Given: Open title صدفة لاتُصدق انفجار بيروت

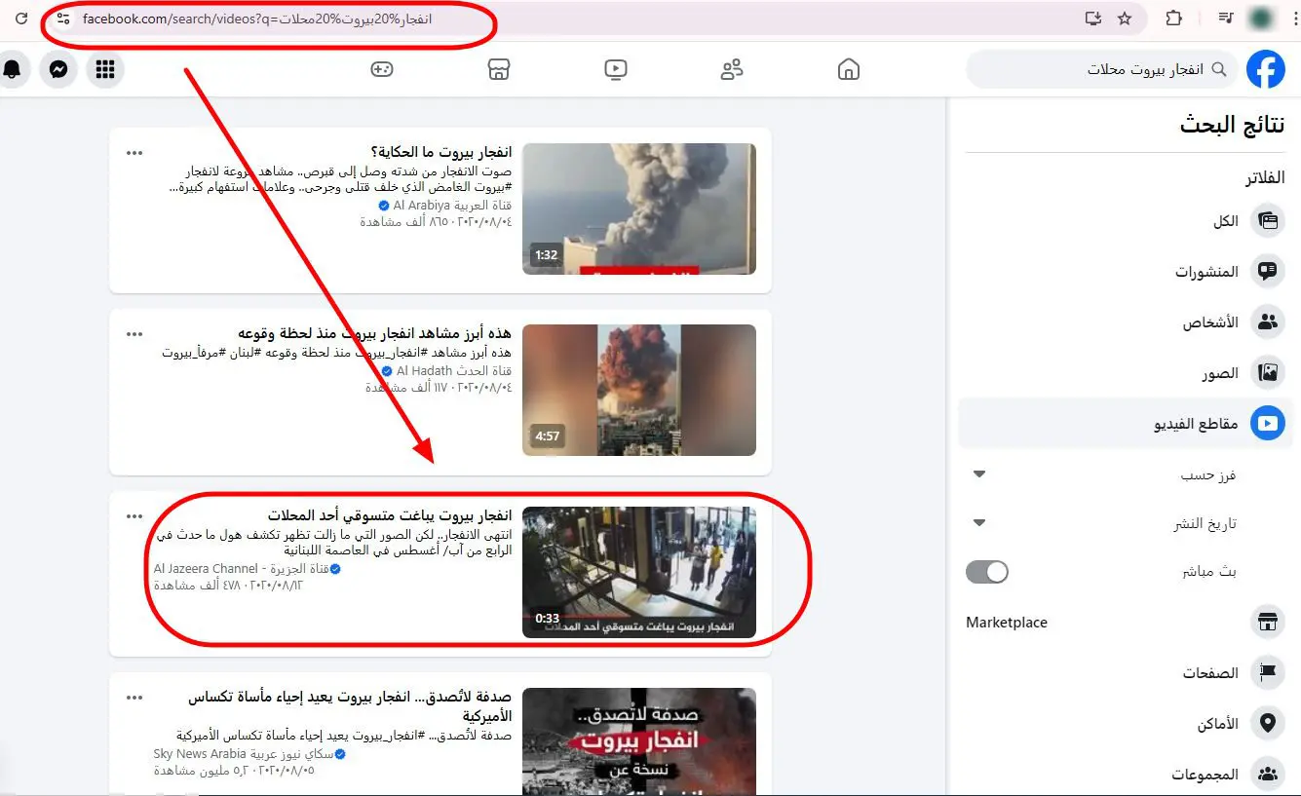Looking at the screenshot, I should click(350, 706).
